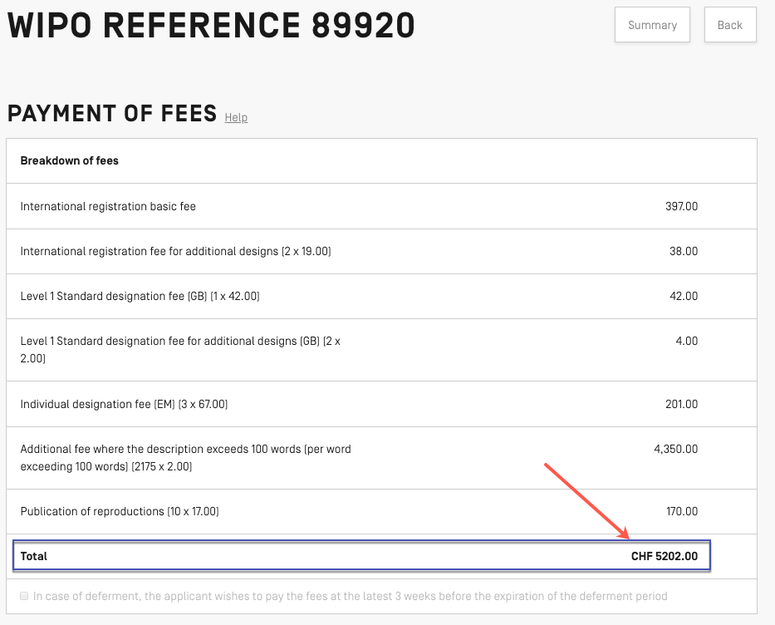This screenshot has width=775, height=625.
Task: Select the 4.00 GB additional designs amount
Action: [687, 341]
